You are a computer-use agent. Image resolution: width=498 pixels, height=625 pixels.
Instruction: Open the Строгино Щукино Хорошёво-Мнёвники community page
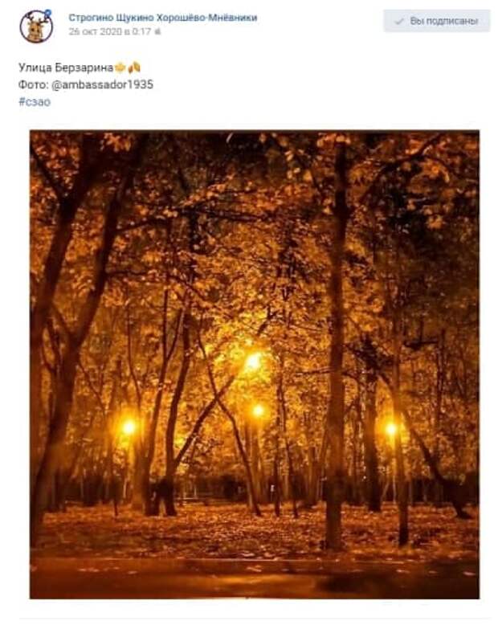[x=162, y=18]
